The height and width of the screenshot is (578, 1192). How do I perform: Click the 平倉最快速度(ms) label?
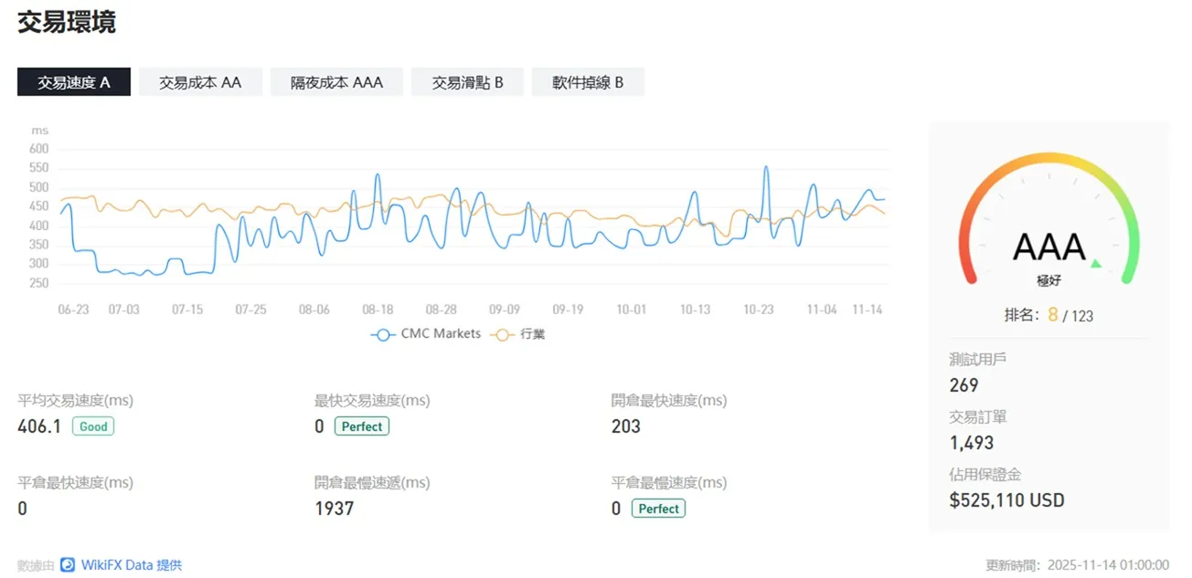coord(76,483)
